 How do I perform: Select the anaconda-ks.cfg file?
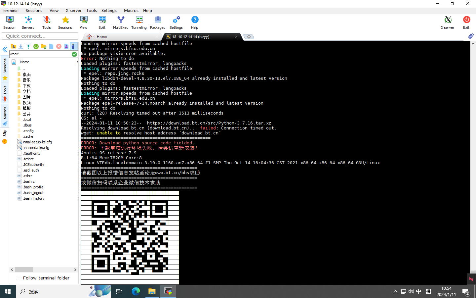[x=36, y=148]
